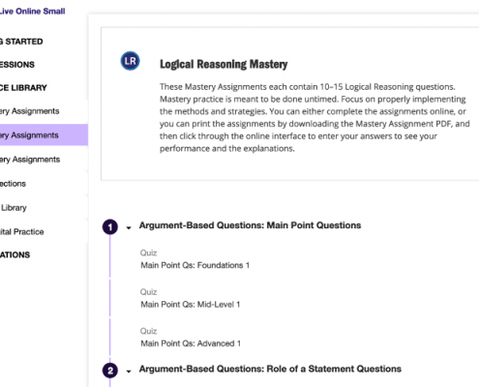Open the Library sidebar entry
Screen dimensions: 479x387
click(14, 208)
